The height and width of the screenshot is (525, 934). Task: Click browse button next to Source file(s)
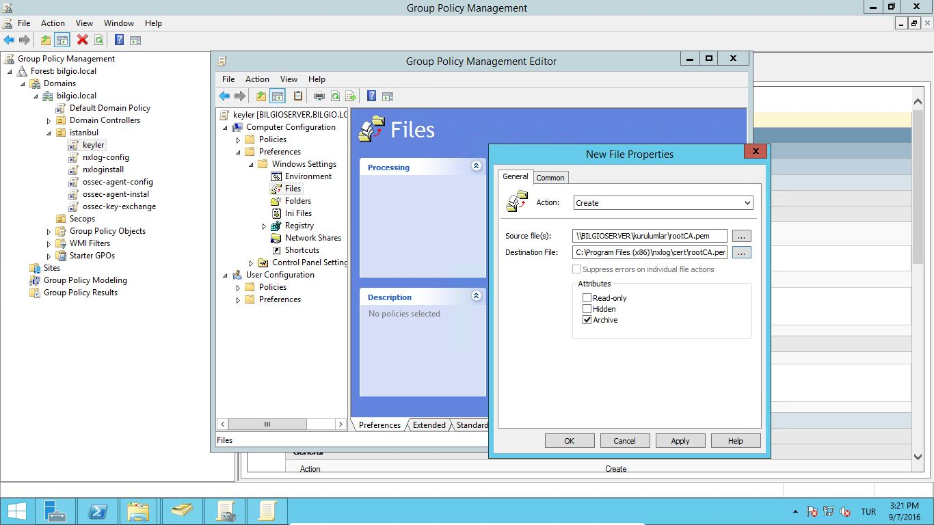tap(742, 236)
